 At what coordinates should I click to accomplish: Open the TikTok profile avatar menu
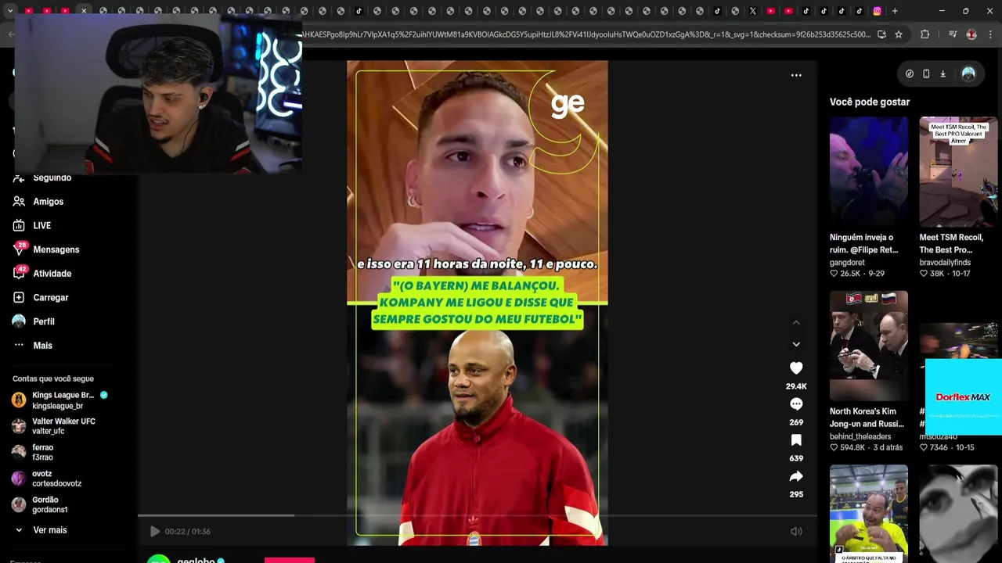[x=968, y=74]
